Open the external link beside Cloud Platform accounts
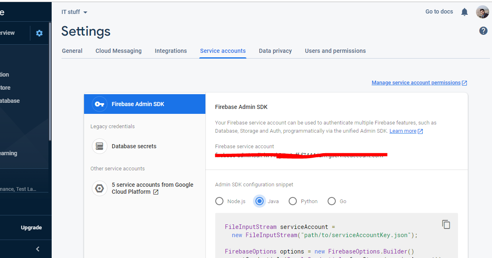The image size is (492, 258). click(156, 192)
